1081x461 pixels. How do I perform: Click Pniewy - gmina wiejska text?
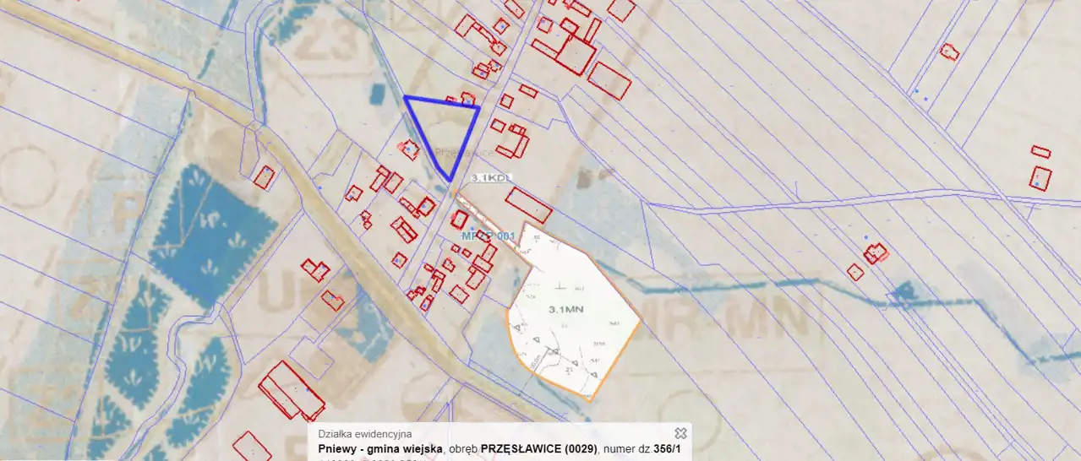click(380, 449)
